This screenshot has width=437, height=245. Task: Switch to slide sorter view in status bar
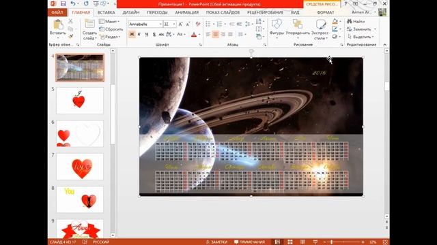(x=290, y=242)
